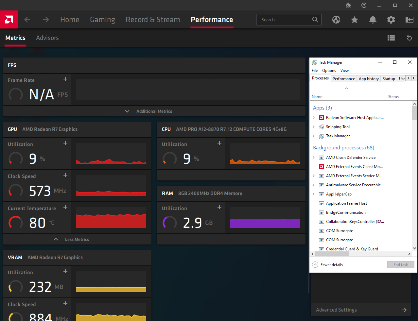The height and width of the screenshot is (321, 418).
Task: Switch metrics to list view
Action: click(x=391, y=38)
